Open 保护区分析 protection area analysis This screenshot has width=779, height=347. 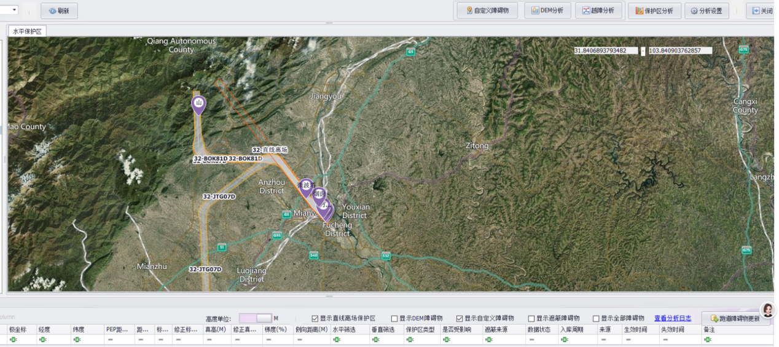(x=654, y=10)
